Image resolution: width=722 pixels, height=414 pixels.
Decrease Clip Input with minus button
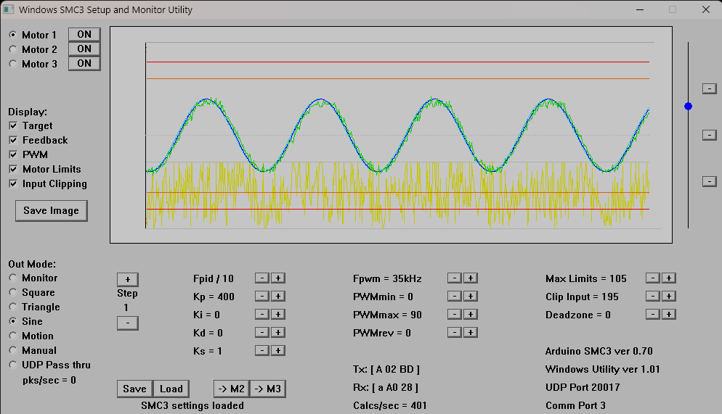(653, 296)
